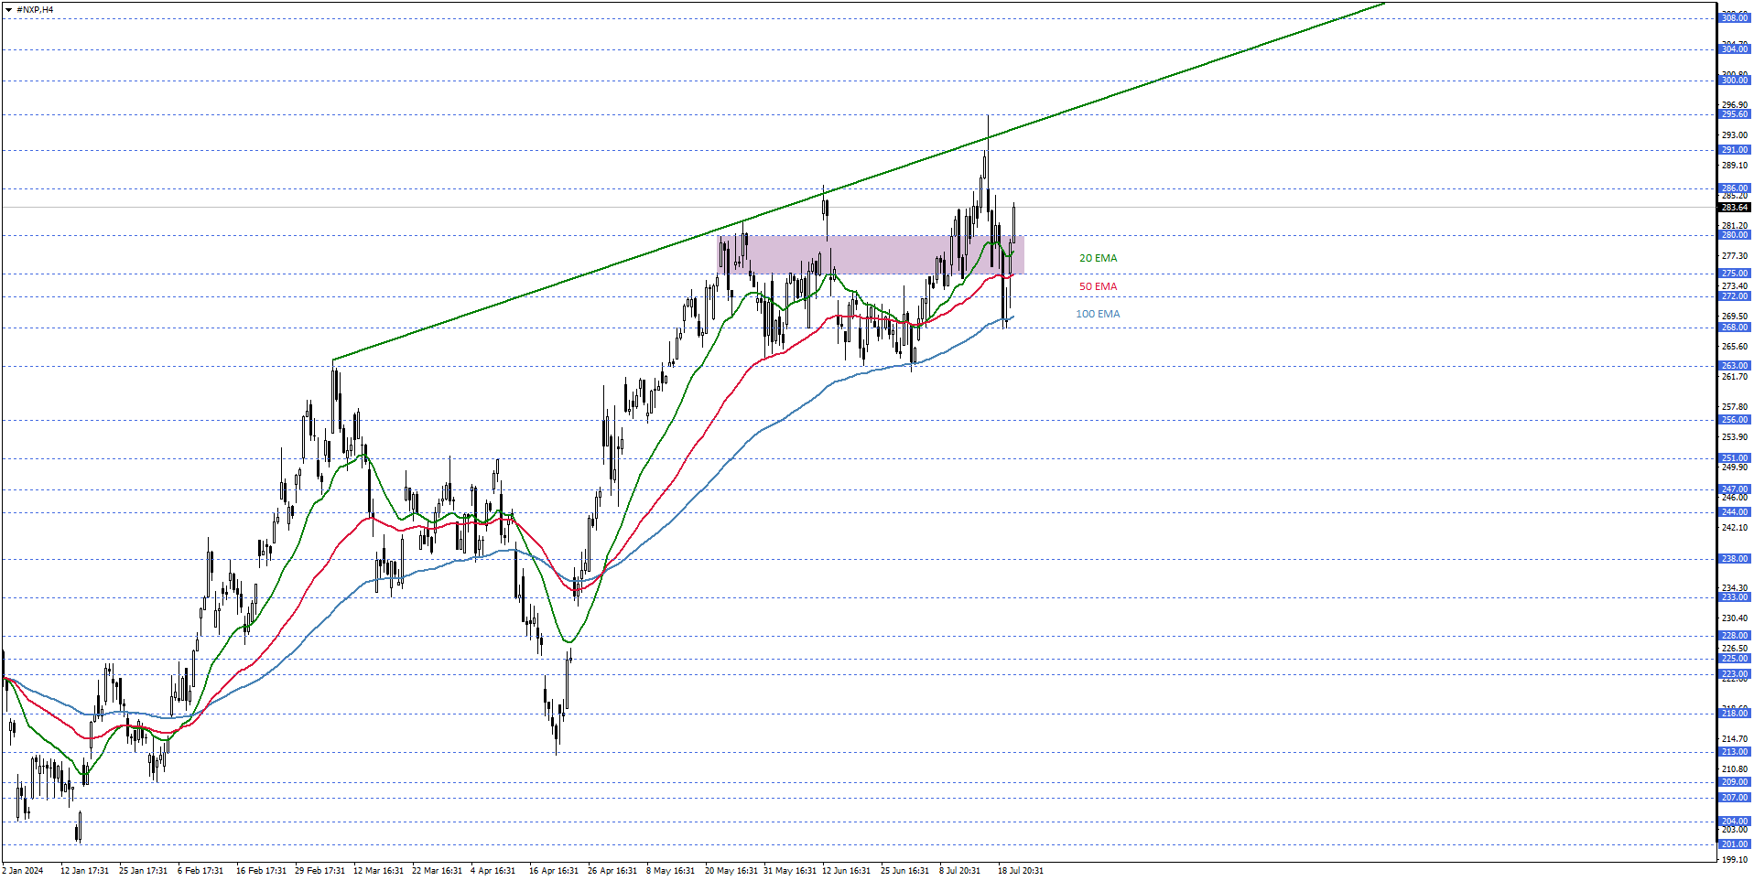Click the 286.00 level price tag
Screen dimensions: 1754x881
(x=1735, y=188)
